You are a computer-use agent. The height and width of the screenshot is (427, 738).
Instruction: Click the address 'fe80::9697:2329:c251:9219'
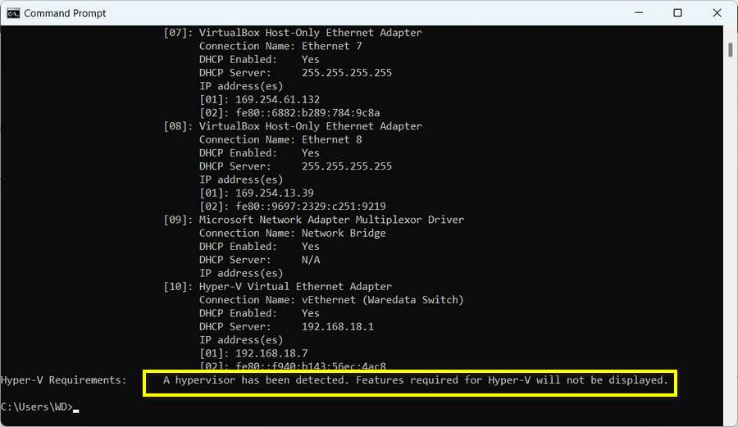tap(311, 207)
